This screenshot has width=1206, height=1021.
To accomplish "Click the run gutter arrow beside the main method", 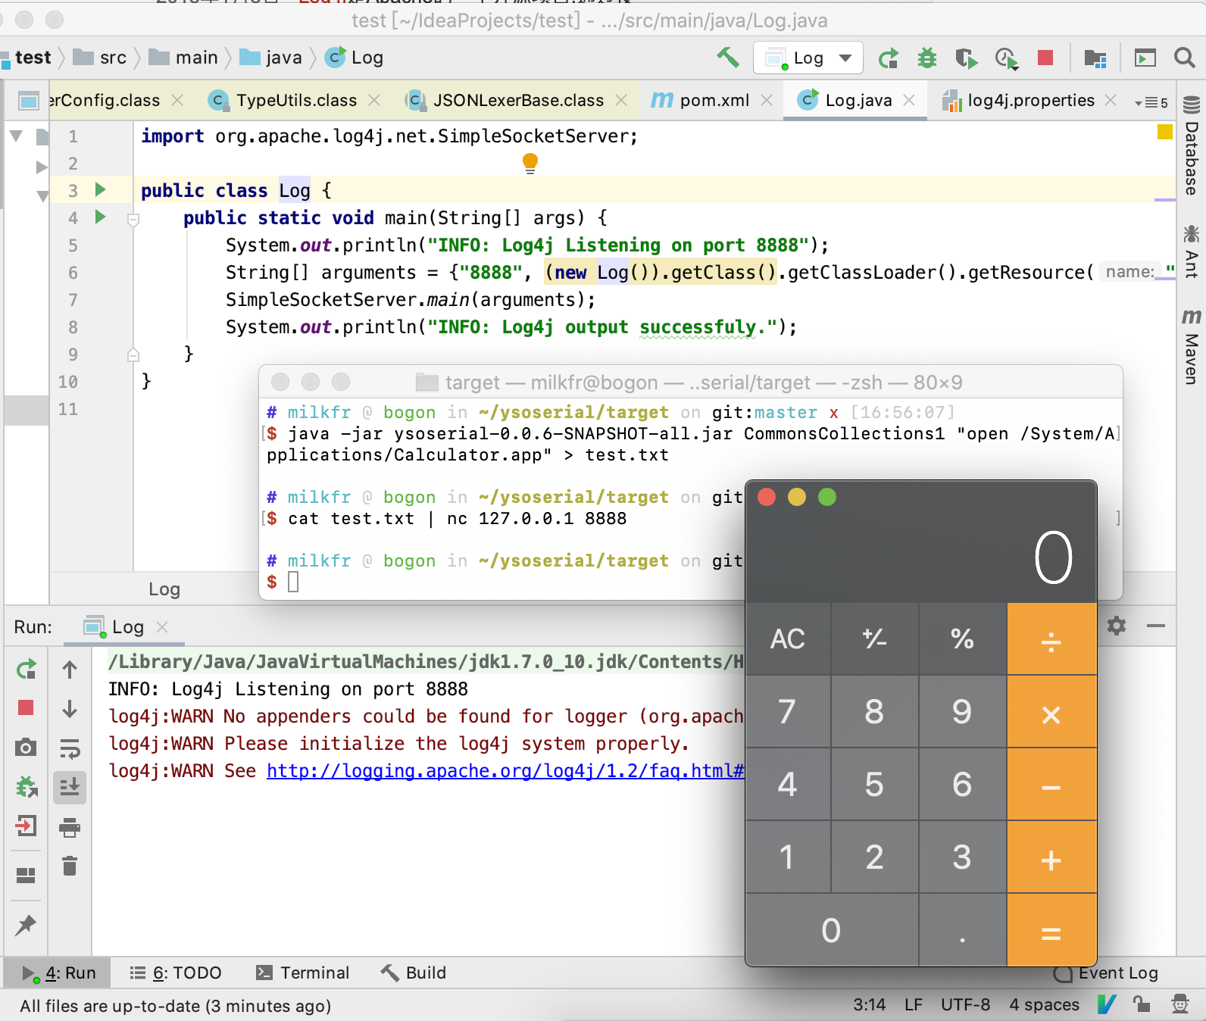I will (100, 217).
